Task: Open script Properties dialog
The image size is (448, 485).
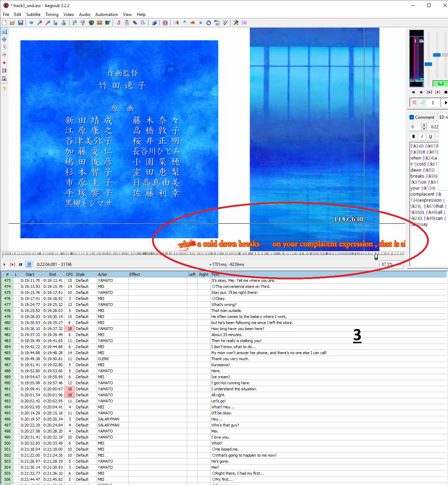Action: tap(127, 23)
